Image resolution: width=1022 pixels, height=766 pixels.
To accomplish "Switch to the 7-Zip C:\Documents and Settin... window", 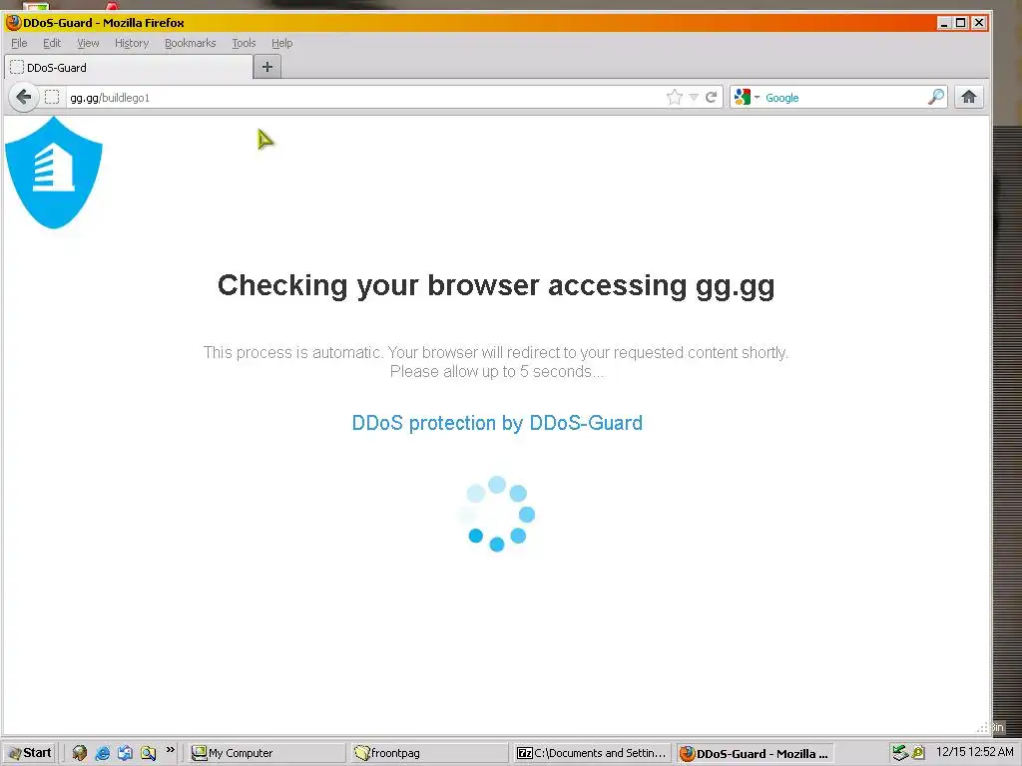I will tap(592, 753).
